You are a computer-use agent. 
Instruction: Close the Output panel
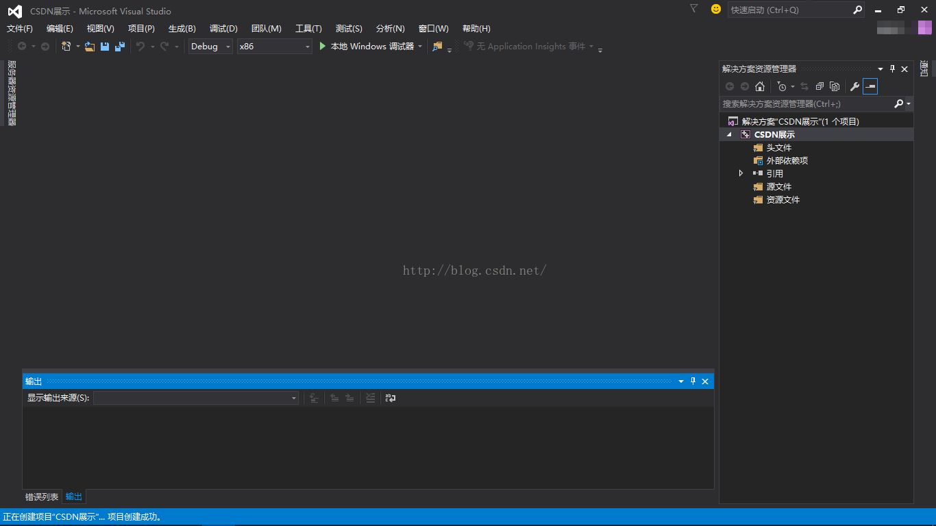coord(705,381)
